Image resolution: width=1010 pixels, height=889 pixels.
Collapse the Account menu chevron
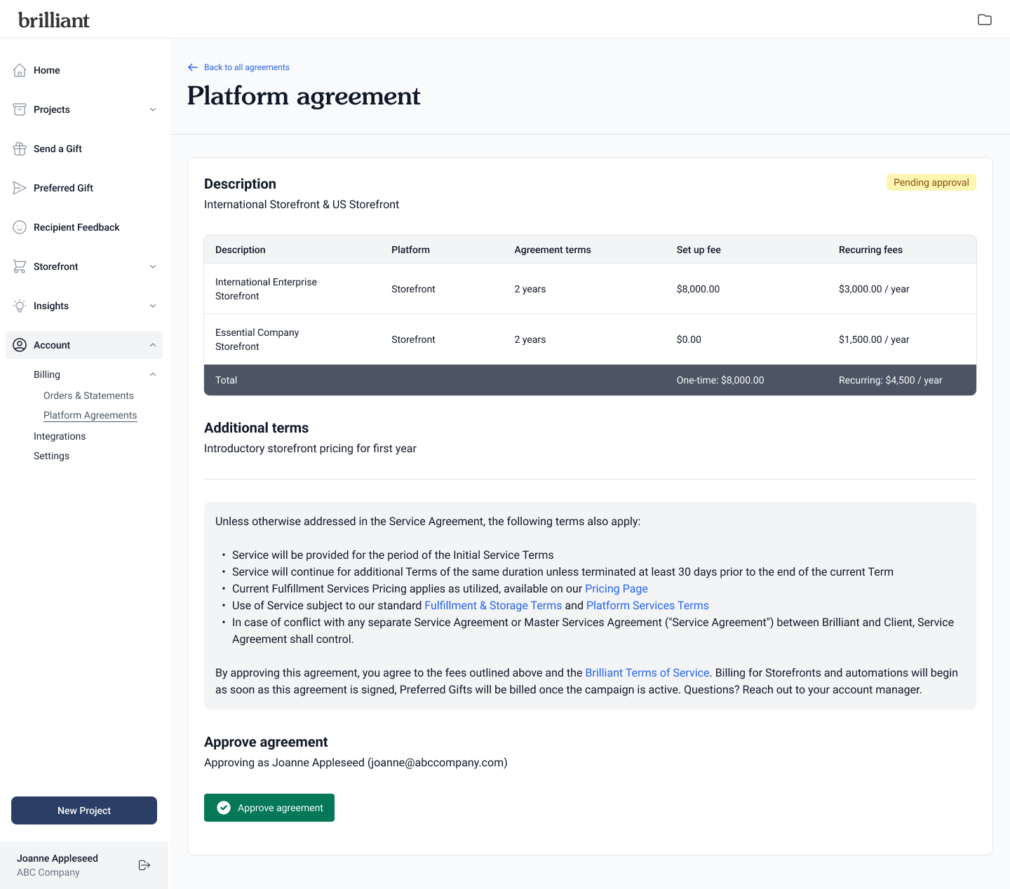click(x=153, y=345)
